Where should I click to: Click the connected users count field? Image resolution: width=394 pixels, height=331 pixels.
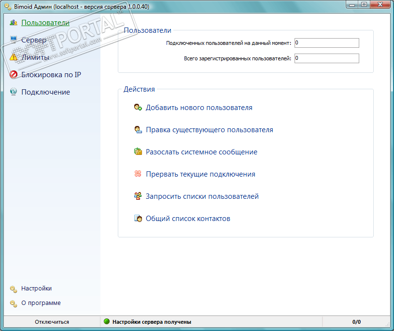(x=327, y=43)
